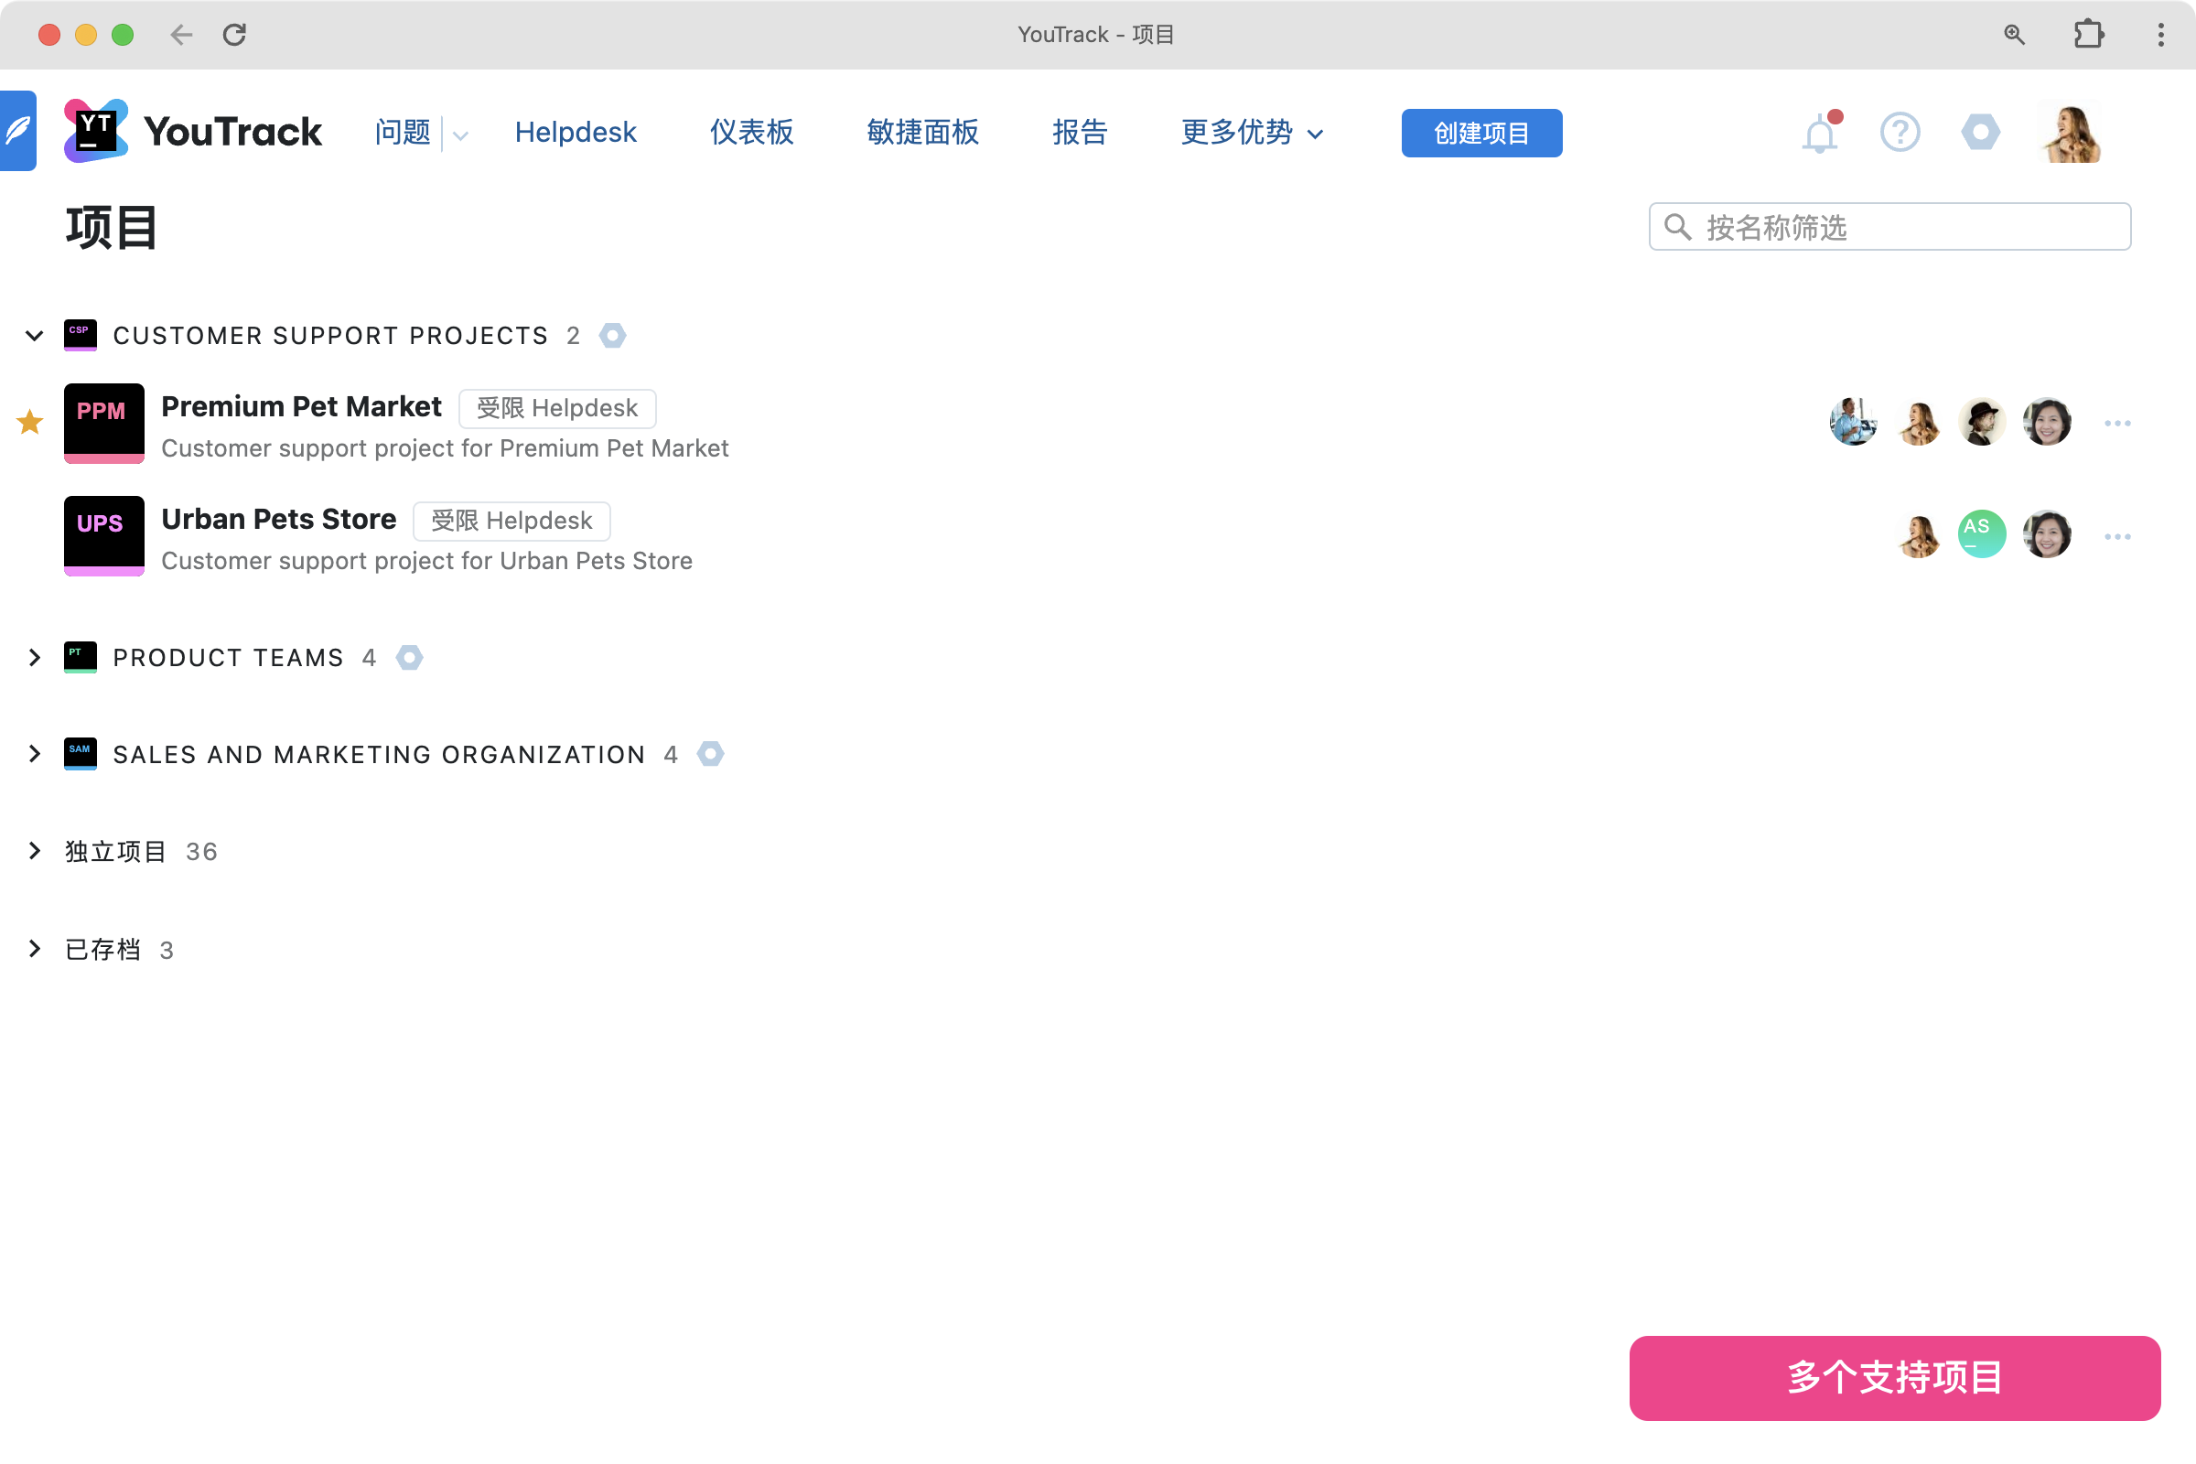Click the help question mark icon
The width and height of the screenshot is (2196, 1464).
(x=1900, y=133)
